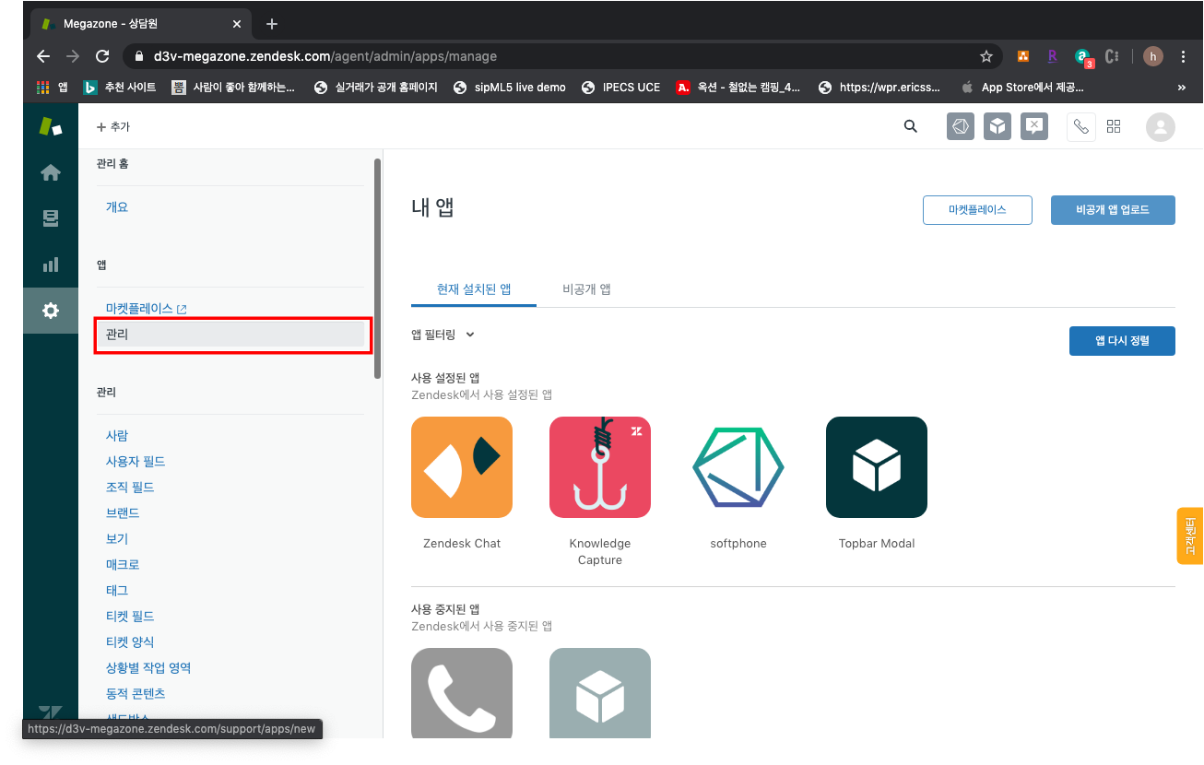1204x765 pixels.
Task: Open the 앱 bookmarks shortcut
Action: pyautogui.click(x=53, y=88)
